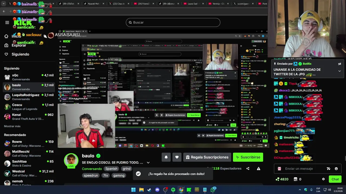Open Discord from taskbar
Screen dimensions: 346x194
coord(157,190)
